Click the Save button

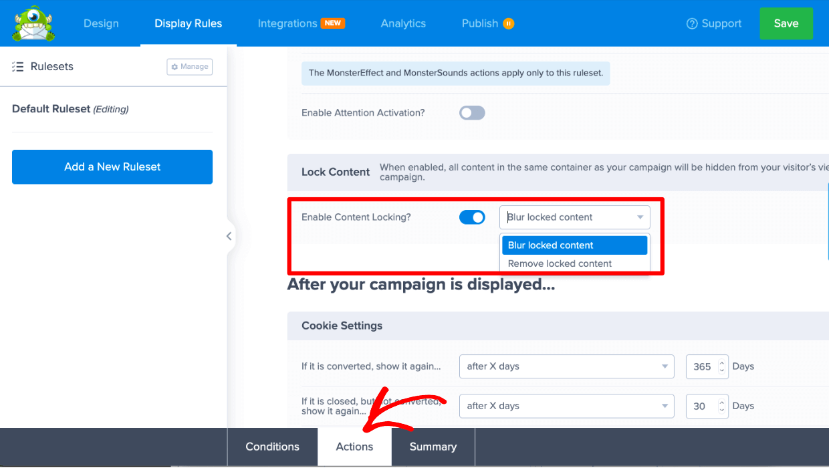click(x=786, y=23)
